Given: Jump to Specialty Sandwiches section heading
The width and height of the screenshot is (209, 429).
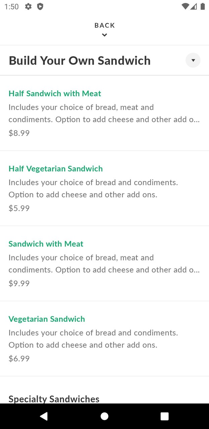Looking at the screenshot, I should click(x=54, y=399).
